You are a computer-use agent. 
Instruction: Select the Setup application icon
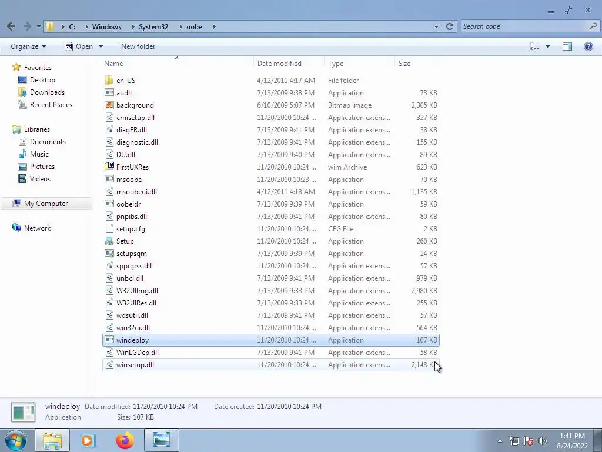pos(109,241)
